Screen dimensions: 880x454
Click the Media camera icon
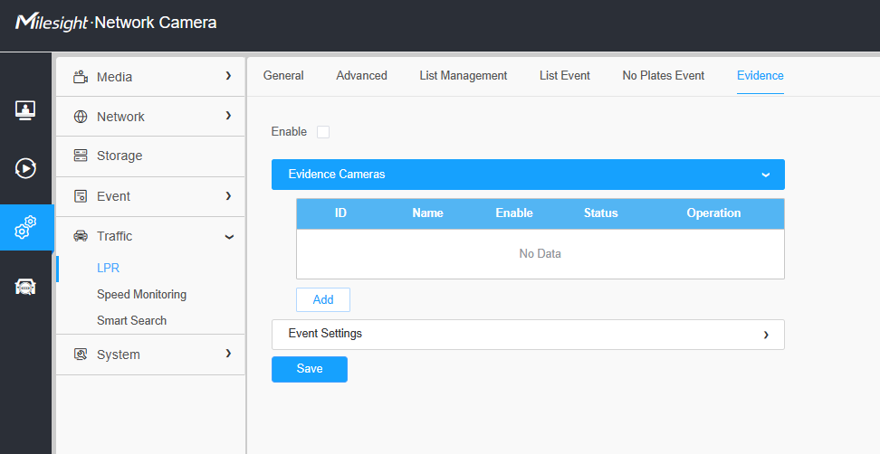click(x=81, y=77)
